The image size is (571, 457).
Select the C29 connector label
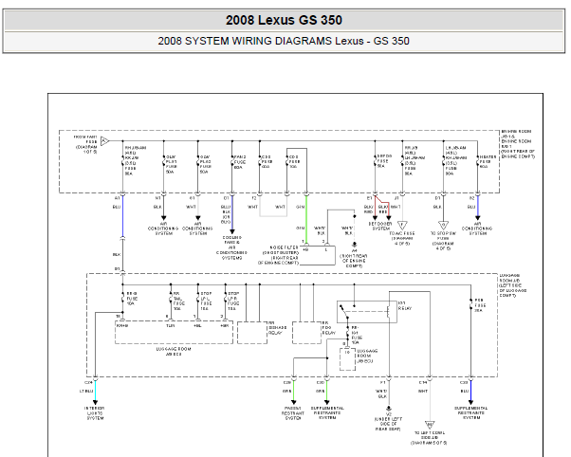287,383
